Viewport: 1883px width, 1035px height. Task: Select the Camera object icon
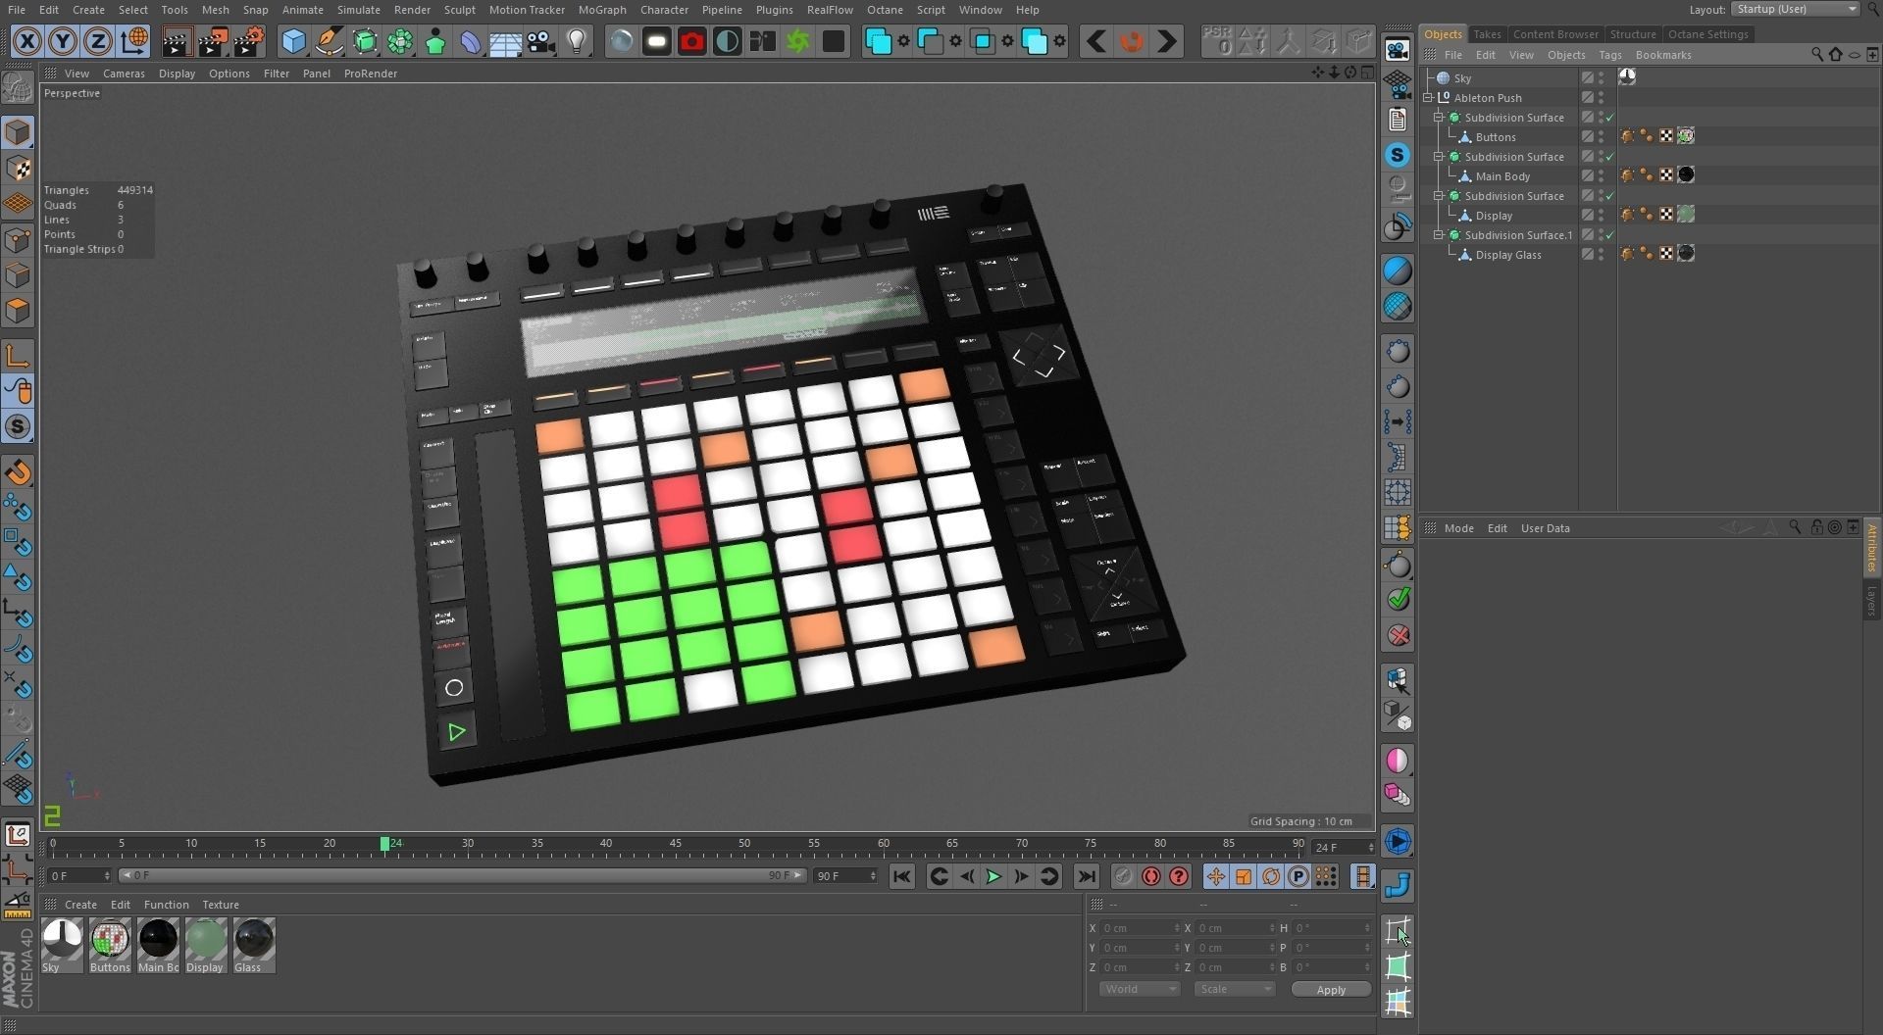pyautogui.click(x=540, y=41)
